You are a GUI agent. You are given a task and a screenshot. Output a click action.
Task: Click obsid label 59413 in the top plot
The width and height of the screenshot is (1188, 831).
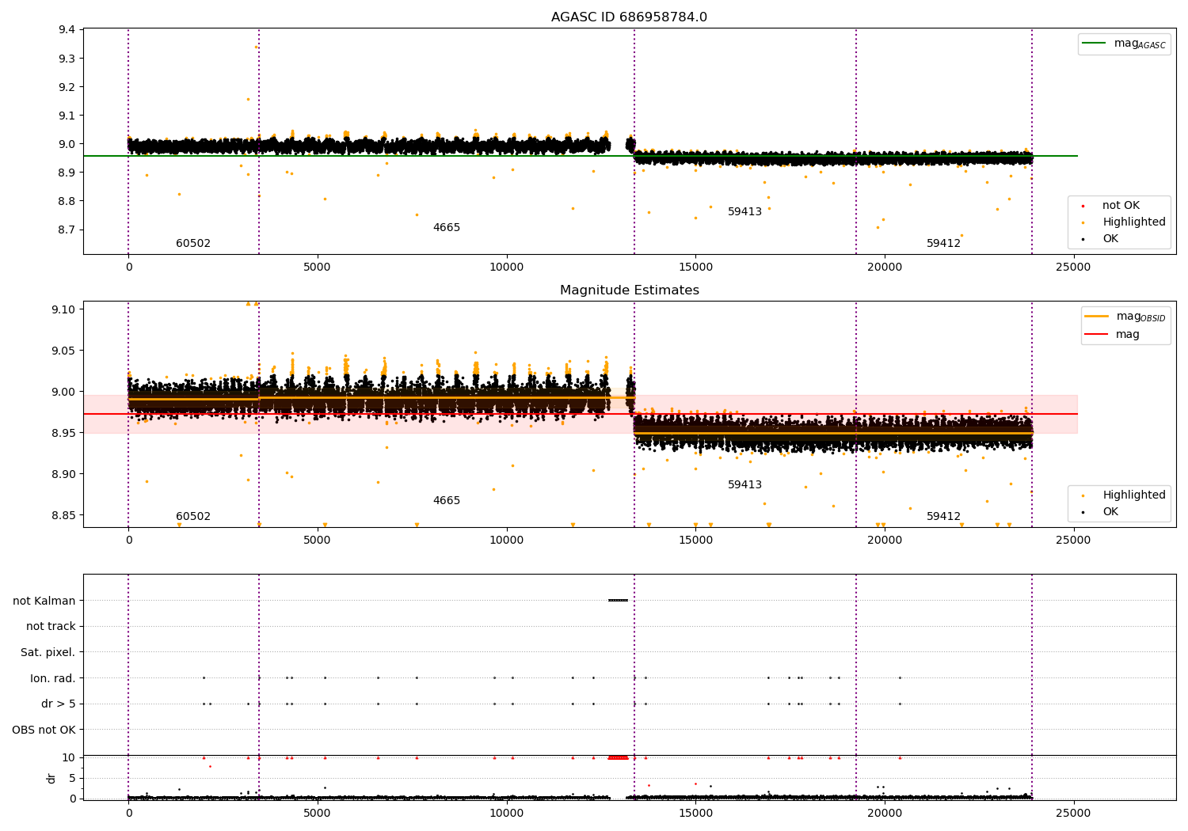(x=745, y=212)
